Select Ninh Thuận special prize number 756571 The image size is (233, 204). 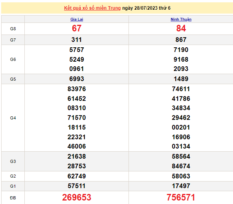181,197
